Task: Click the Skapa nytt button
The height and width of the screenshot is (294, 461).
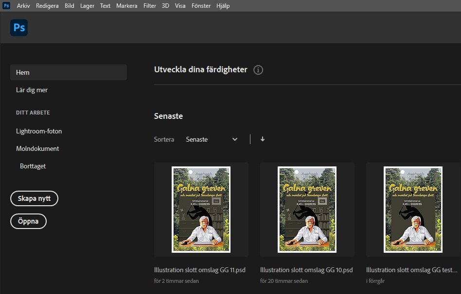Action: coord(34,198)
